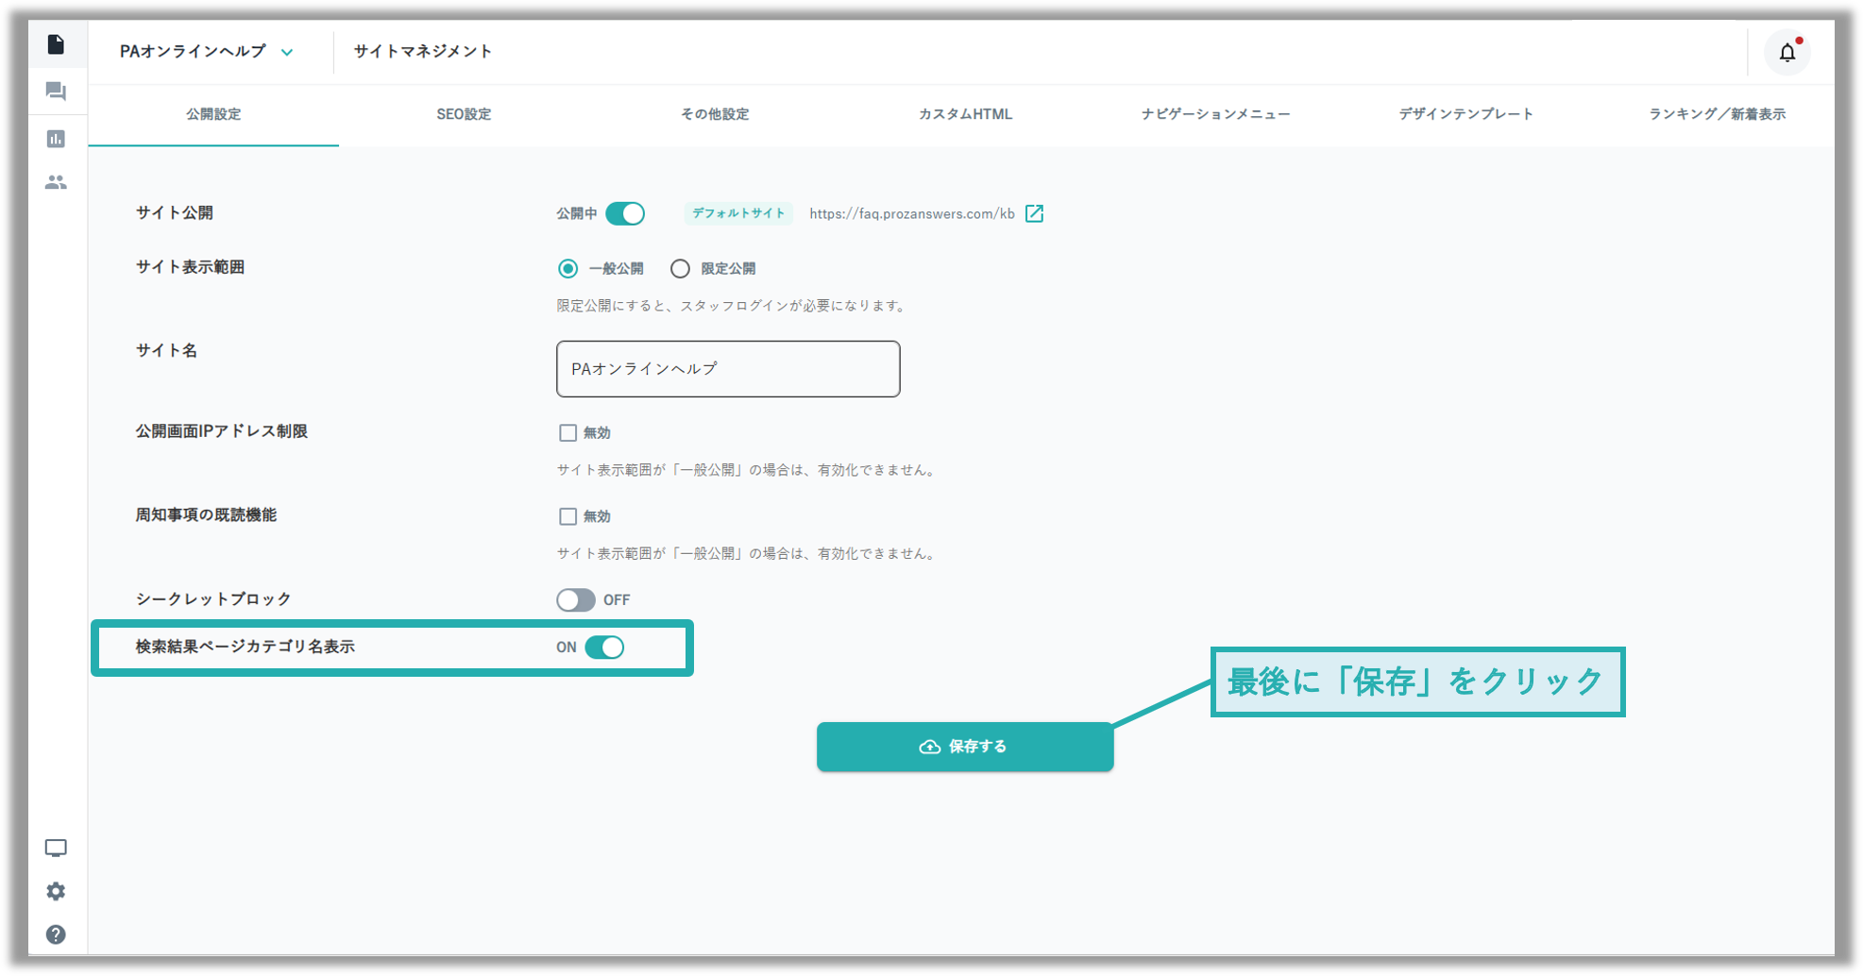Image resolution: width=1863 pixels, height=976 pixels.
Task: Click the デフォルトサイト badge
Action: coord(738,213)
